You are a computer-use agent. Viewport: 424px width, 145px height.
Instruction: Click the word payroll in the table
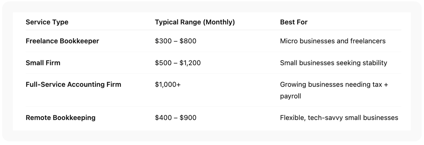(x=290, y=96)
